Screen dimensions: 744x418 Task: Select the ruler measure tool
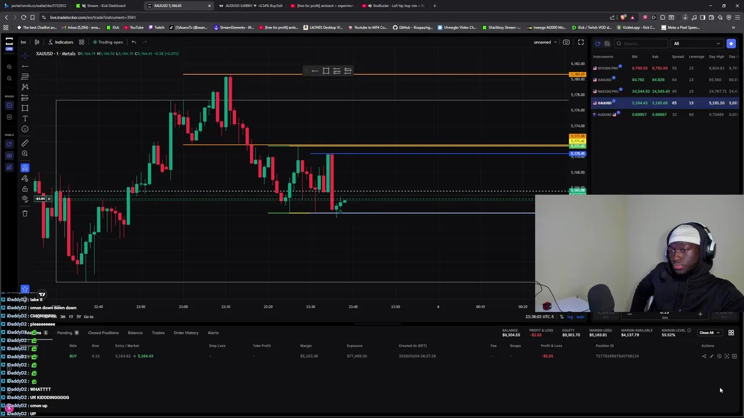[x=25, y=143]
